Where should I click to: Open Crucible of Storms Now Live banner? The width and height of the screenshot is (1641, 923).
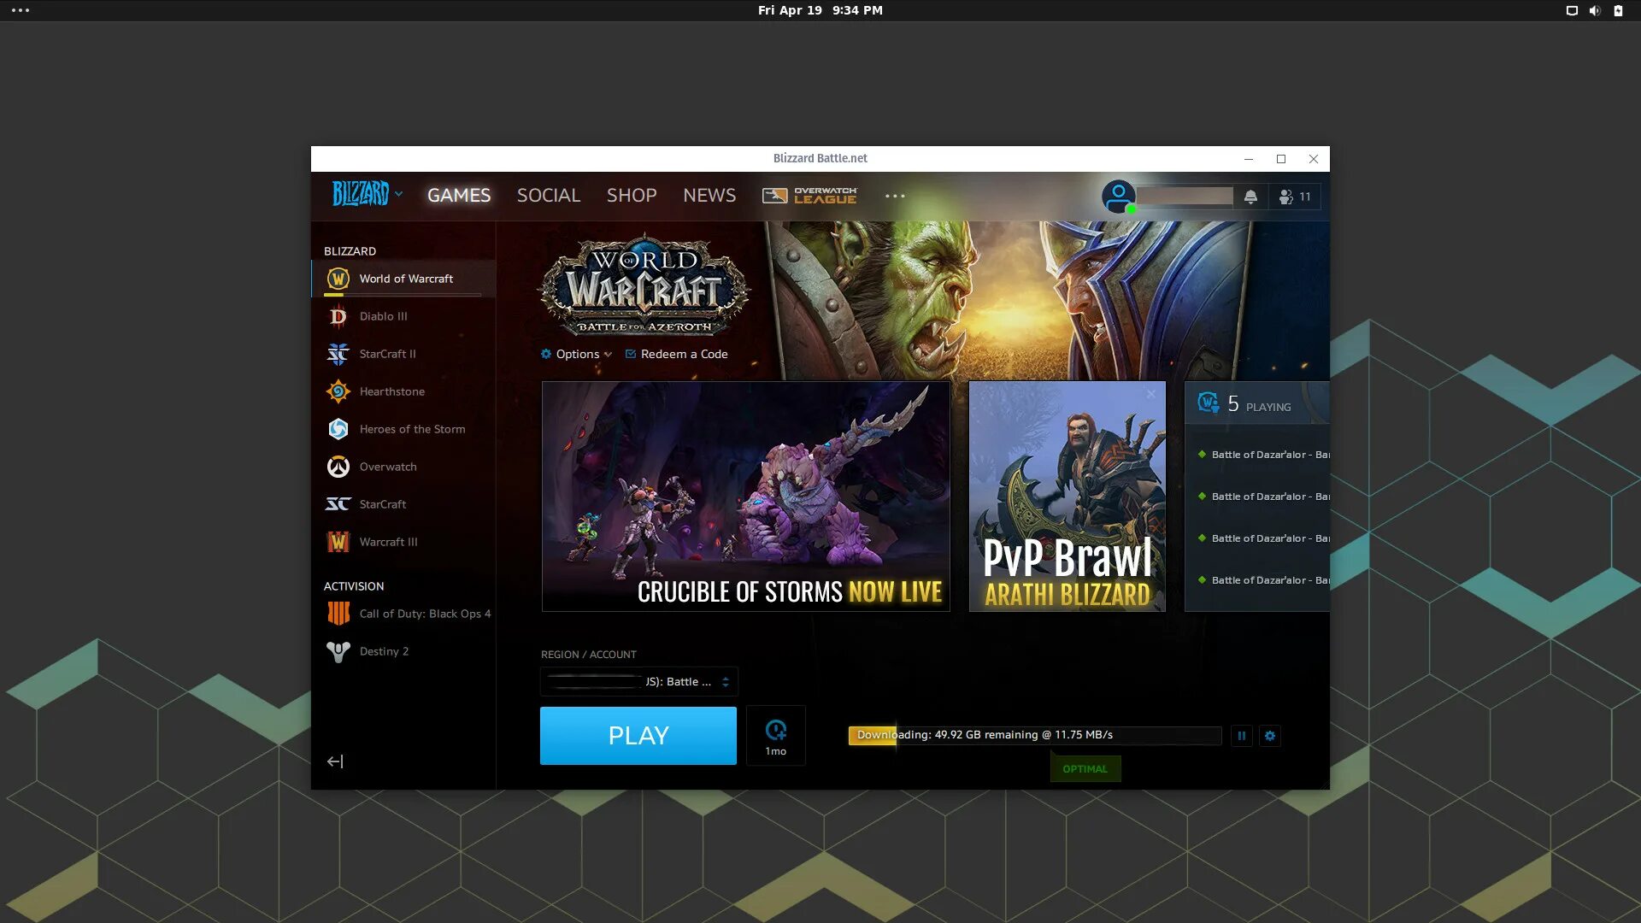point(746,497)
